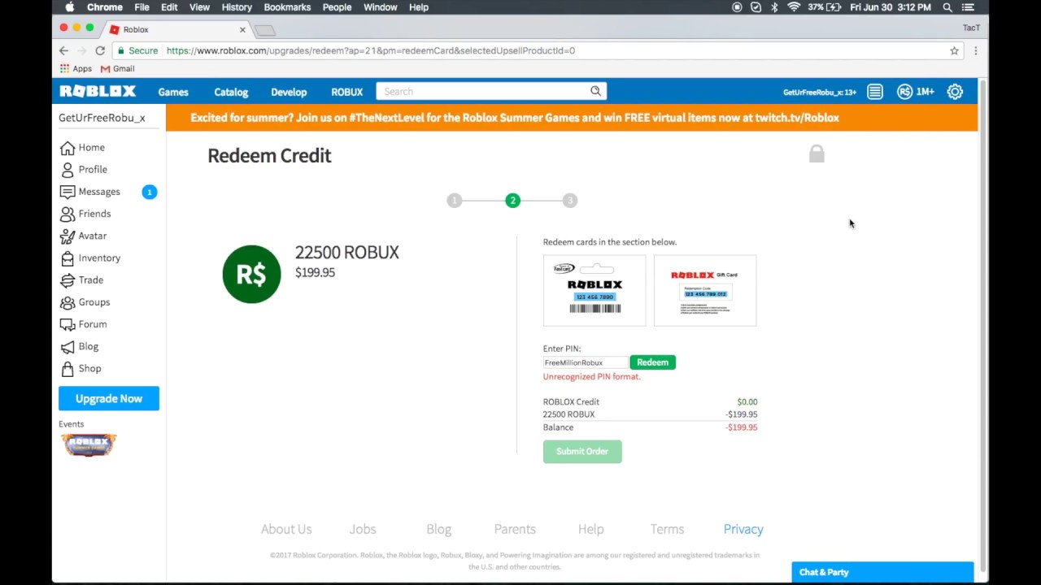The image size is (1041, 585).
Task: Click the Friends icon in sidebar
Action: click(68, 214)
